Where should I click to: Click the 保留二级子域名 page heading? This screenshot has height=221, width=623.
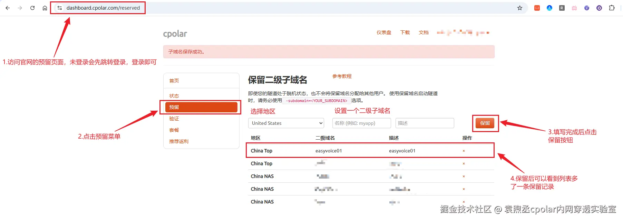click(278, 80)
